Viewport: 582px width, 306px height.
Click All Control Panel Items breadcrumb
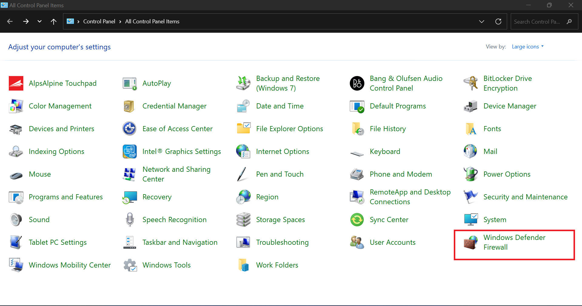152,22
